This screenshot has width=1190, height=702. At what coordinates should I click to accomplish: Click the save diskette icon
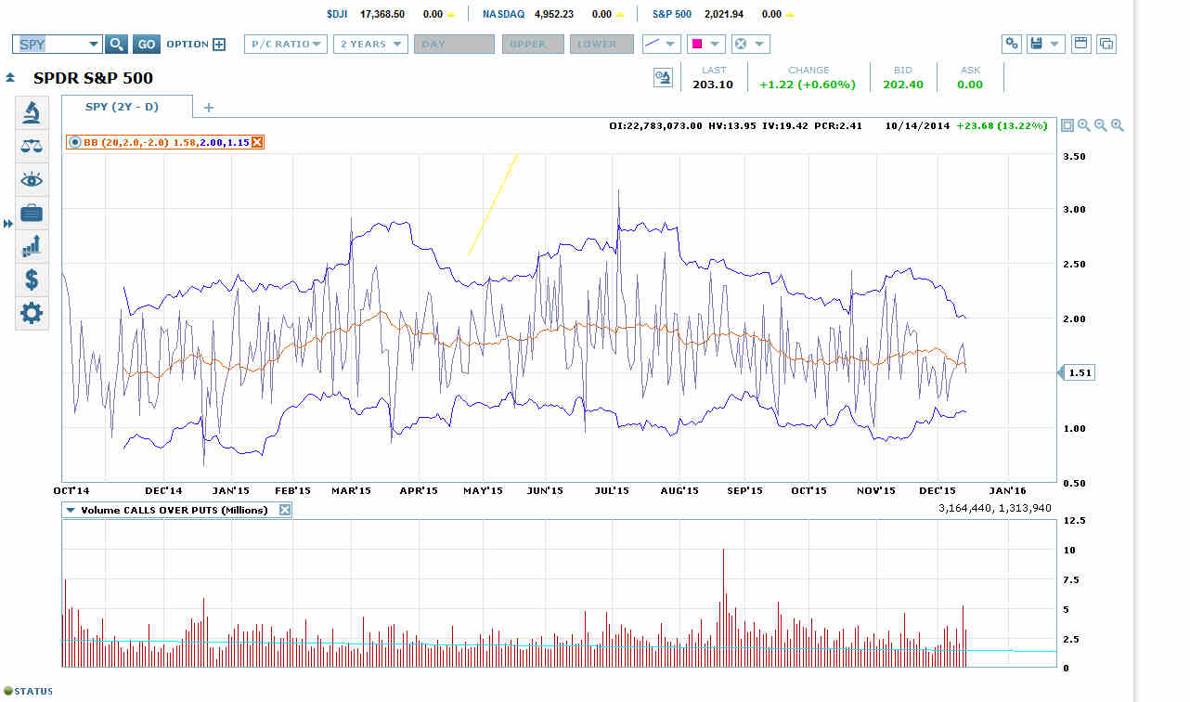tap(1037, 44)
